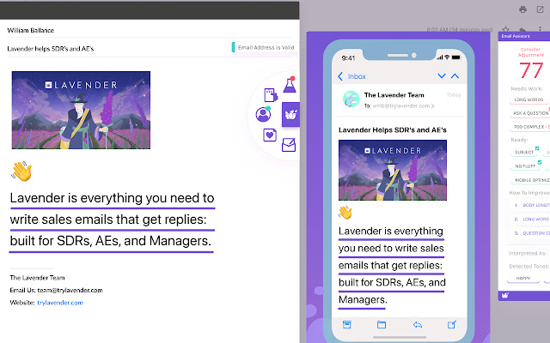Tap the reply icon in phone toolbar
This screenshot has width=550, height=343.
[x=418, y=325]
